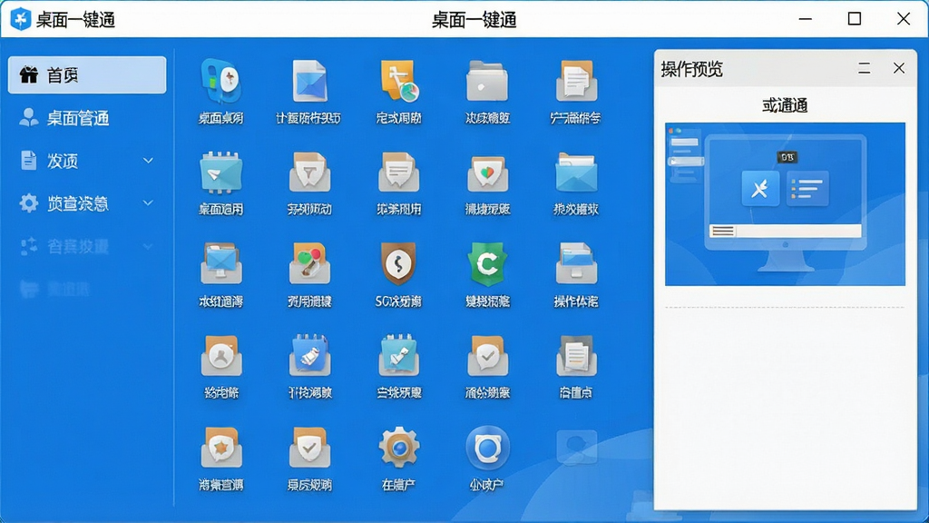
Task: Open the tray icon with star badge
Action: coord(221,447)
